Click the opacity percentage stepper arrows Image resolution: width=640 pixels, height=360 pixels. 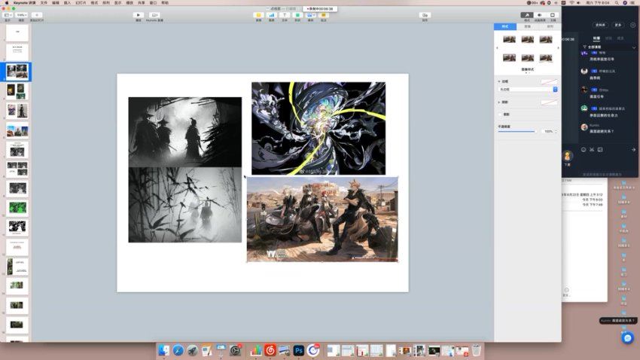[556, 132]
